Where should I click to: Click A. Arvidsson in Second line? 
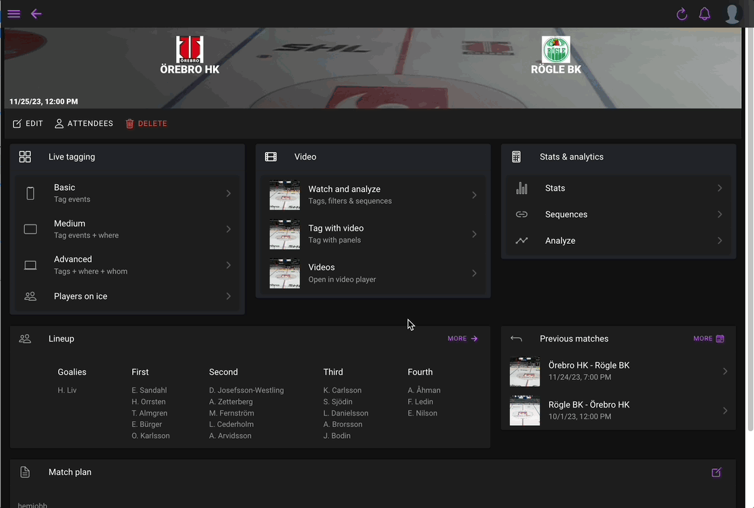[230, 436]
